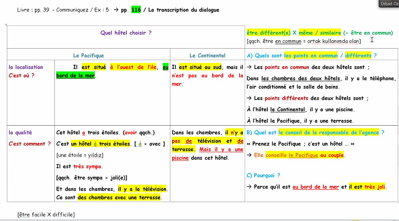Viewport: 399px width, 221px height.
Task: Click the spell-flagged Turkish word 'yıldız'
Action: (94, 155)
